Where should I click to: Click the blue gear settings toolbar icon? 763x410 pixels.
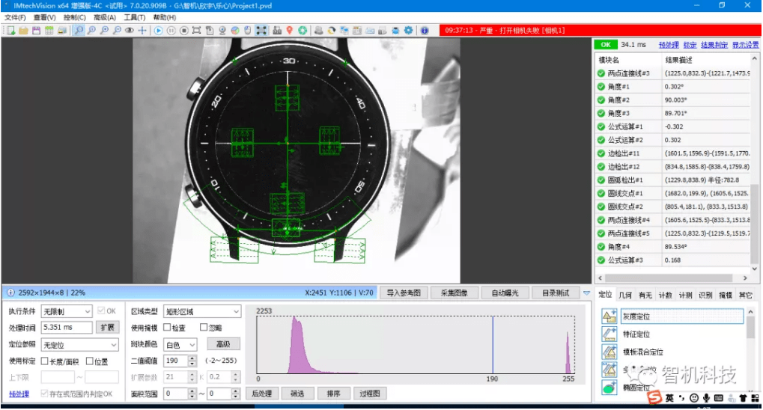(x=408, y=31)
